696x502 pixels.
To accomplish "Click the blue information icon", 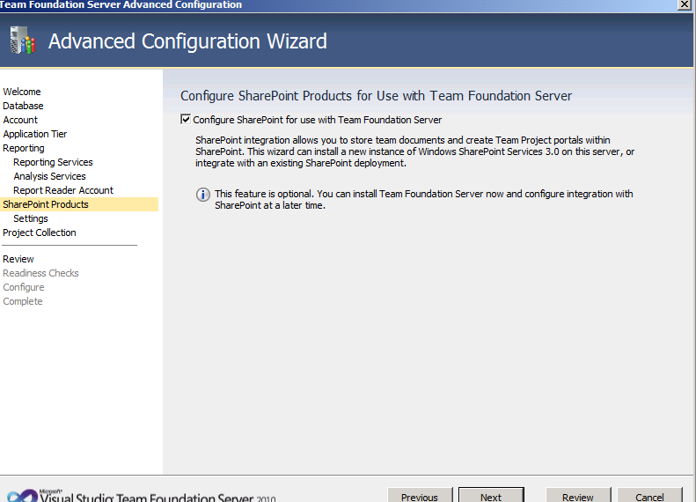I will [203, 195].
